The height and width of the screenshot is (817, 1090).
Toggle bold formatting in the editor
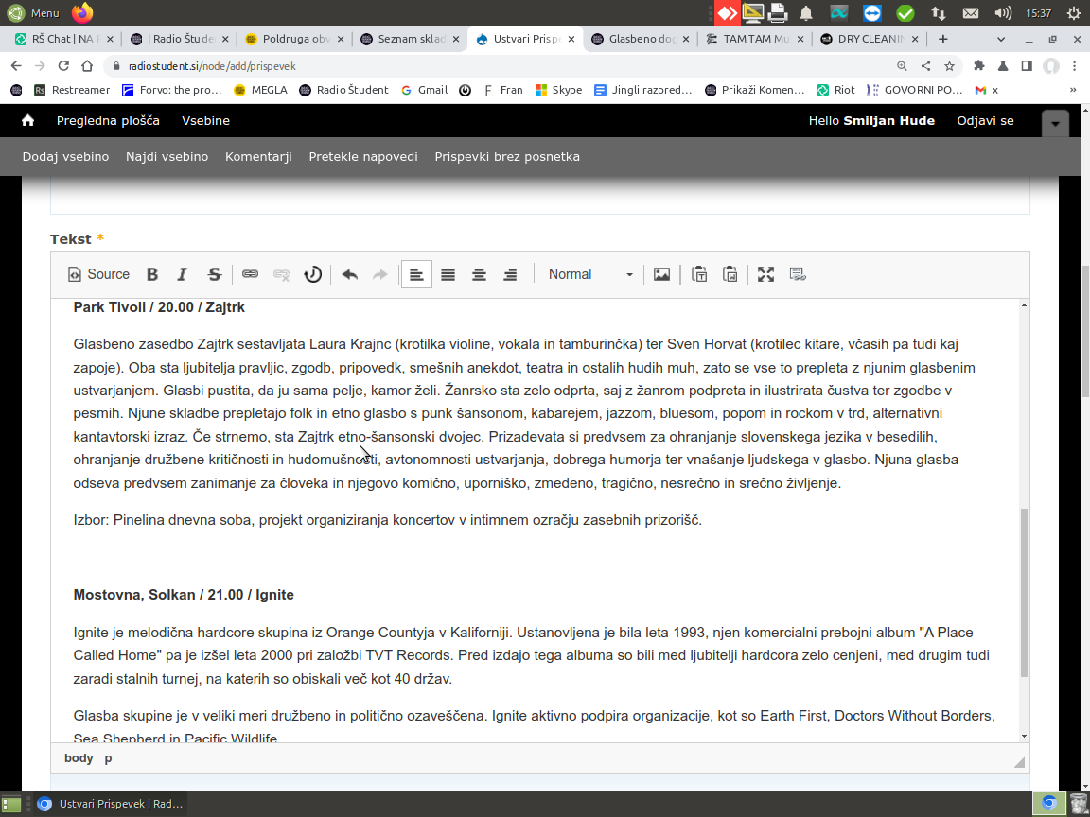pos(152,274)
